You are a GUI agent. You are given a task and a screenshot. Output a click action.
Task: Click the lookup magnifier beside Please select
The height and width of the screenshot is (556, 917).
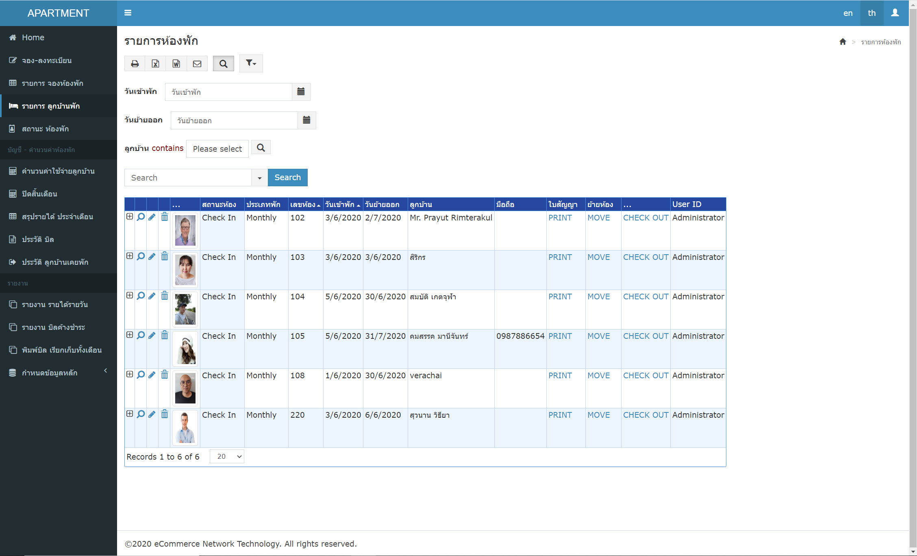coord(261,148)
